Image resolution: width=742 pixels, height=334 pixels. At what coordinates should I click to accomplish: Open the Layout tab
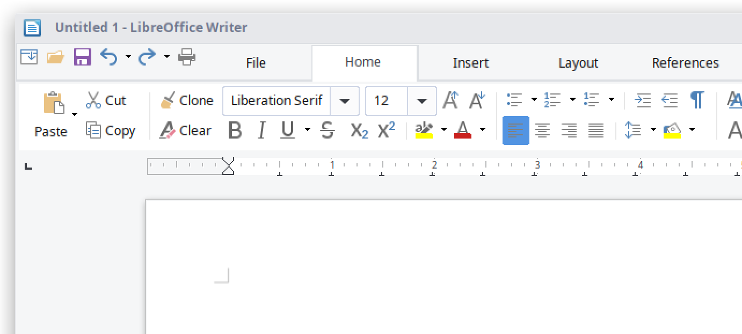coord(578,63)
